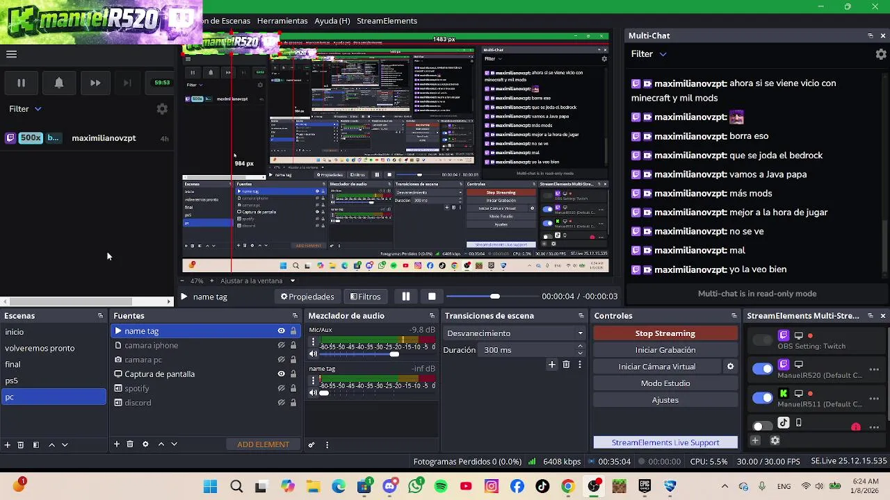890x500 pixels.
Task: Open ManuelR520 output three-dot menu
Action: pyautogui.click(x=875, y=369)
